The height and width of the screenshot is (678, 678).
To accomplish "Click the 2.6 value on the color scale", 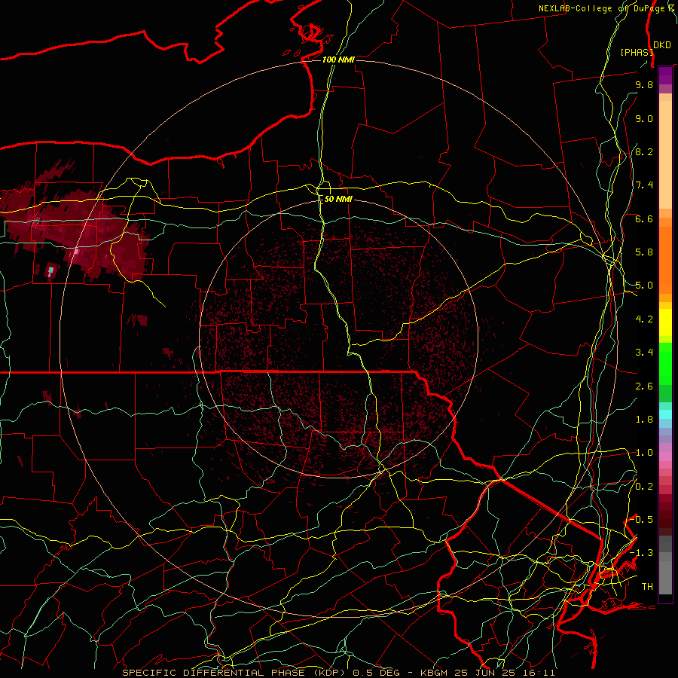I will click(x=644, y=386).
